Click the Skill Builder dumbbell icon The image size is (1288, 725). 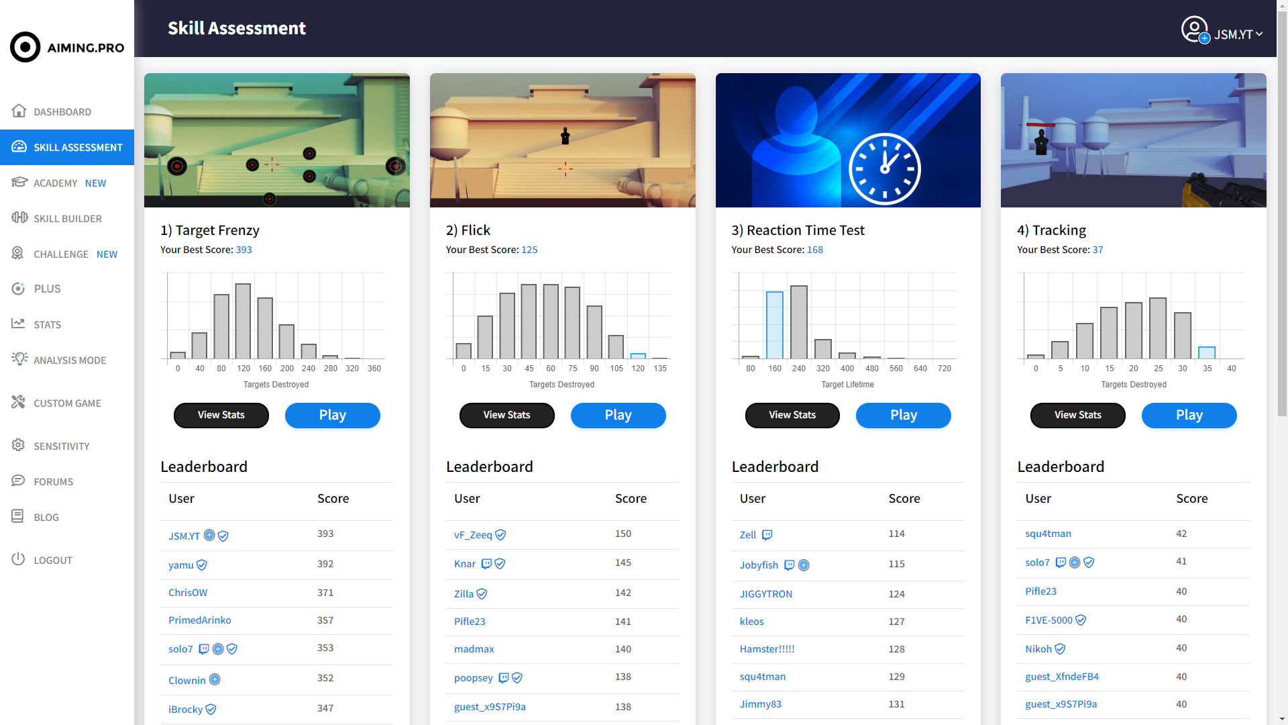click(x=19, y=217)
